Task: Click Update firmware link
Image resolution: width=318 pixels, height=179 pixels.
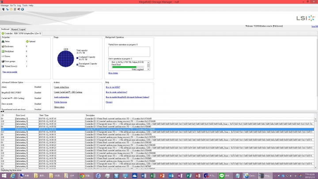Action: coord(61,102)
